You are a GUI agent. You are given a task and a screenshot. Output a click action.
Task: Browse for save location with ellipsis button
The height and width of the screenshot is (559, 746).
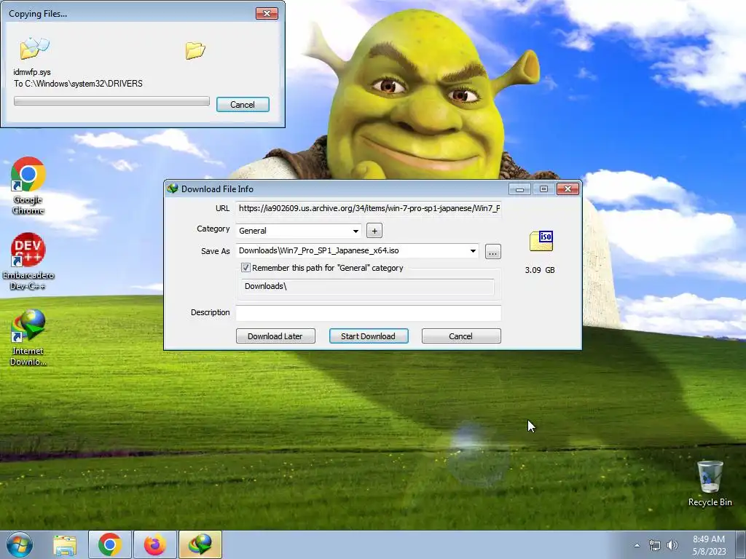click(x=493, y=251)
